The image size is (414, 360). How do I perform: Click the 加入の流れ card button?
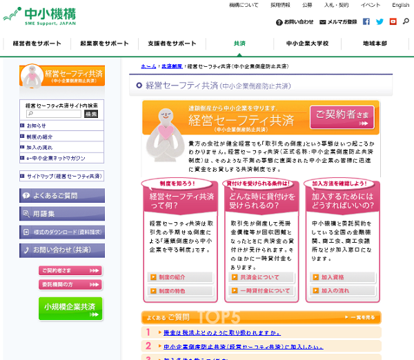point(342,290)
